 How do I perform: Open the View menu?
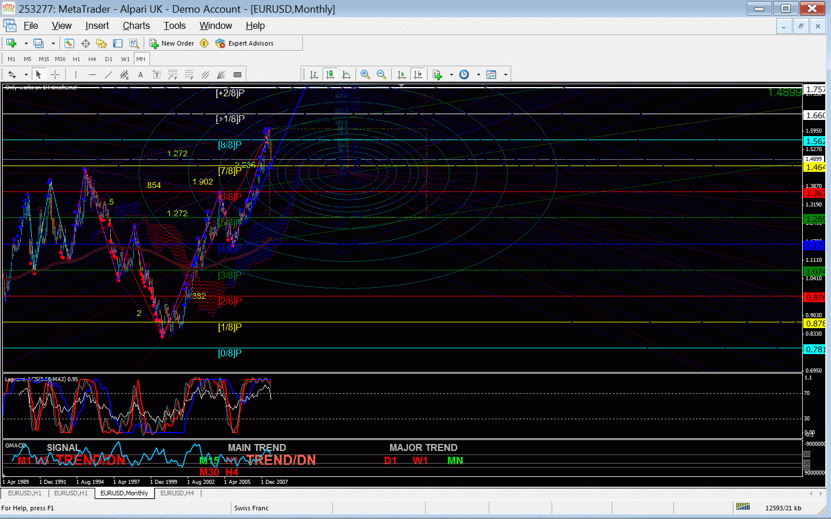coord(62,25)
